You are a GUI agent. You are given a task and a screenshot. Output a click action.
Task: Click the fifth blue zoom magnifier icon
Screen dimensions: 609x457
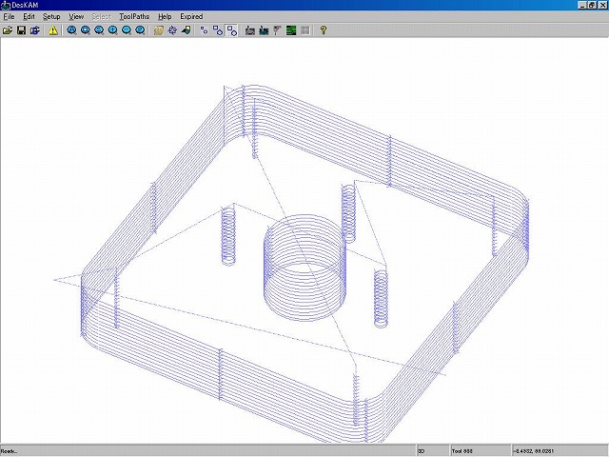pos(127,30)
